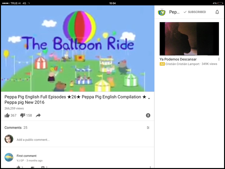This screenshot has width=225, height=169.
Task: Open comment sort options icon
Action: [148, 128]
